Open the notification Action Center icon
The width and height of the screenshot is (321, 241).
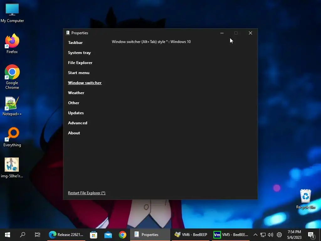(x=311, y=235)
